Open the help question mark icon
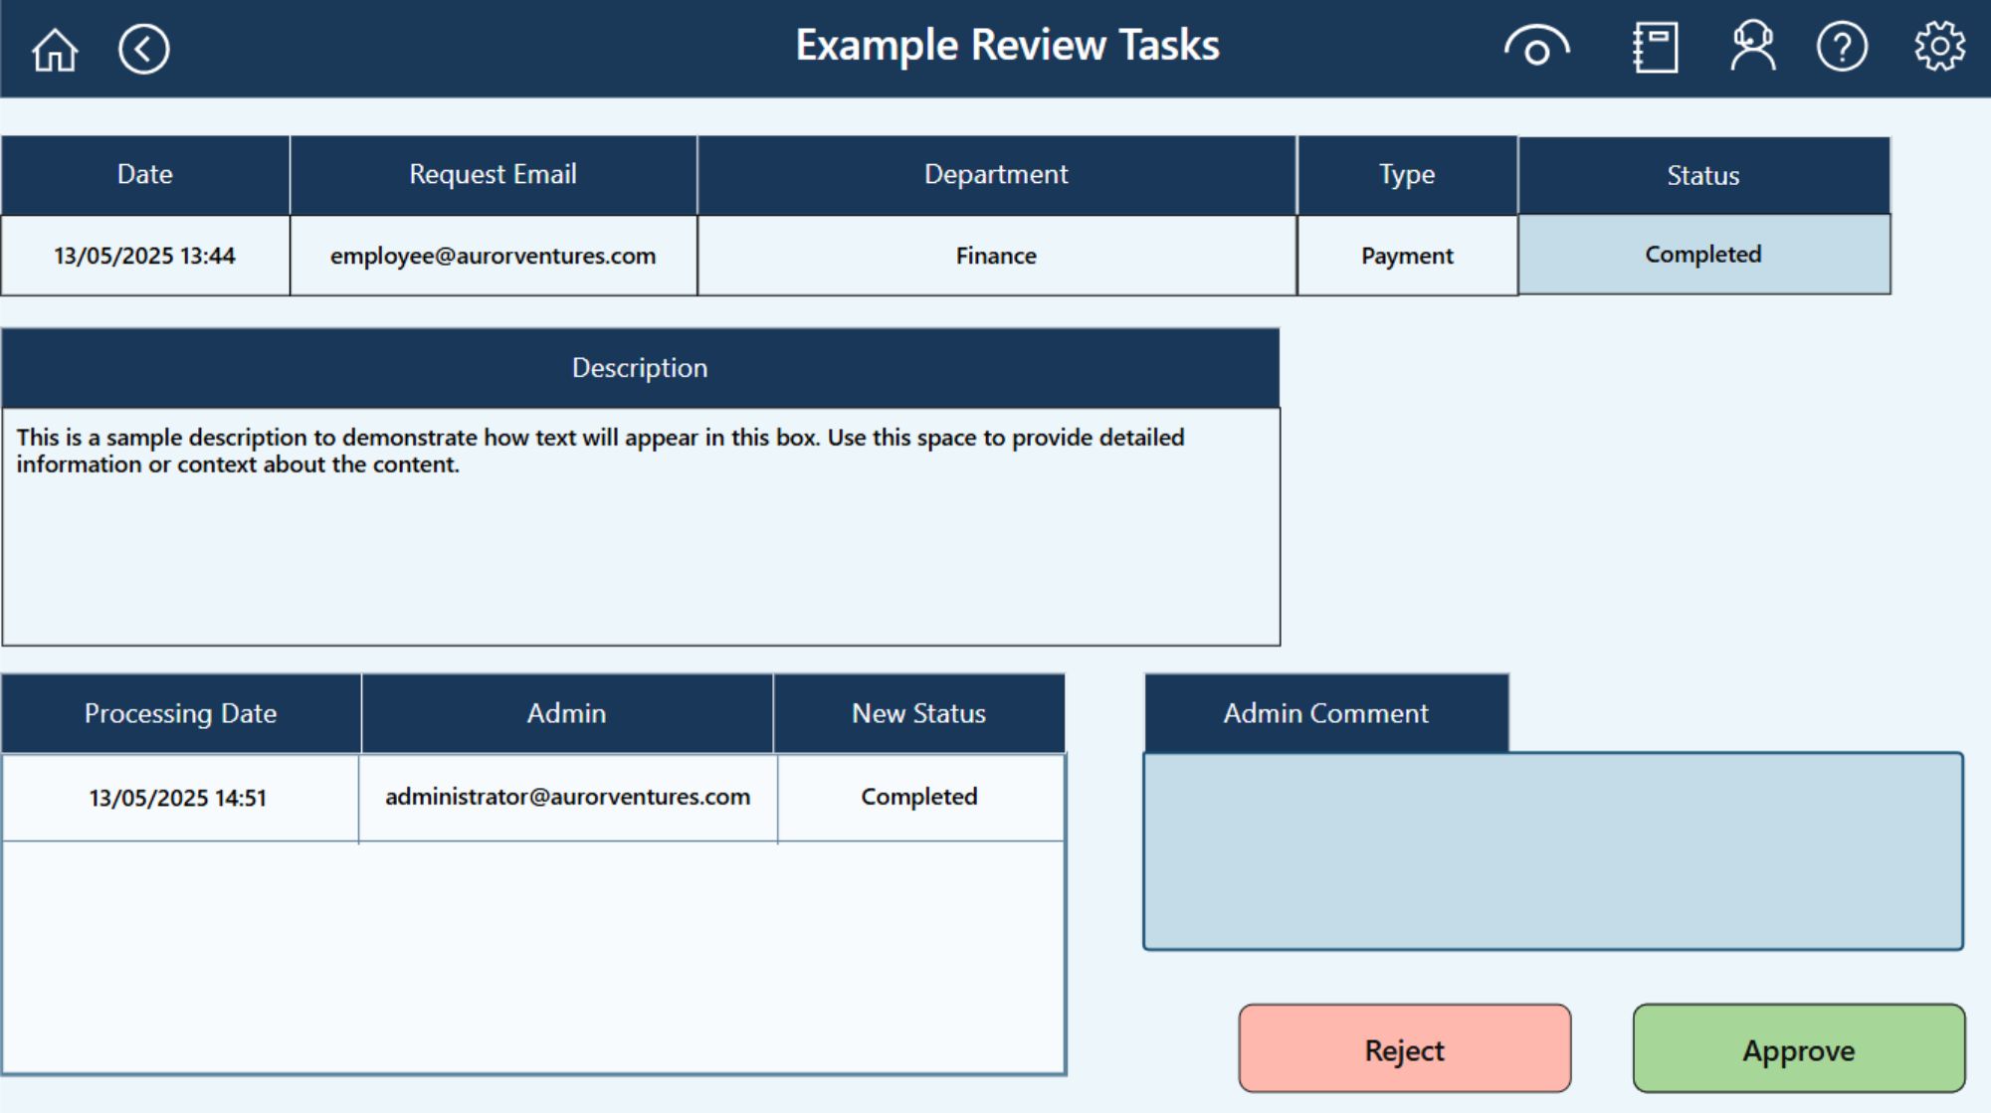 tap(1842, 47)
